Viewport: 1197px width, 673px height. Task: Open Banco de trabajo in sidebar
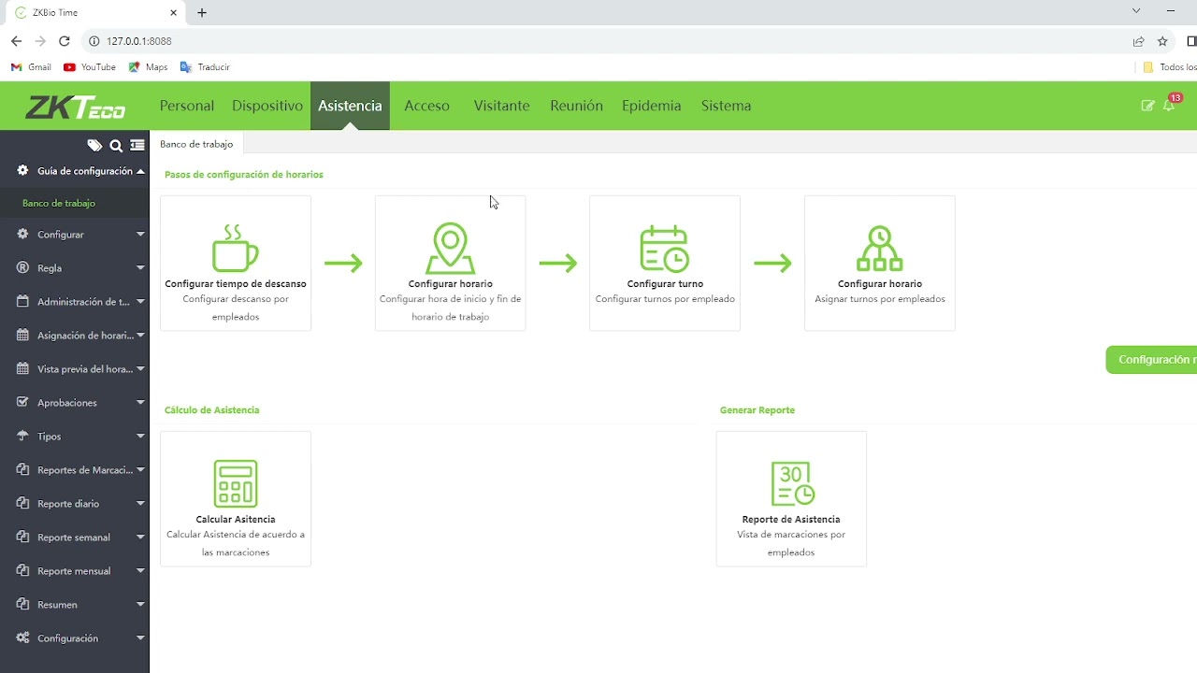click(75, 203)
